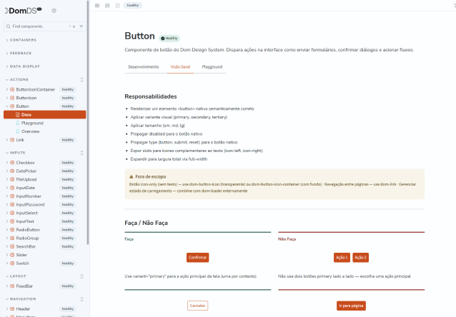Click the Checkbox component icon
The height and width of the screenshot is (317, 456).
(x=12, y=163)
